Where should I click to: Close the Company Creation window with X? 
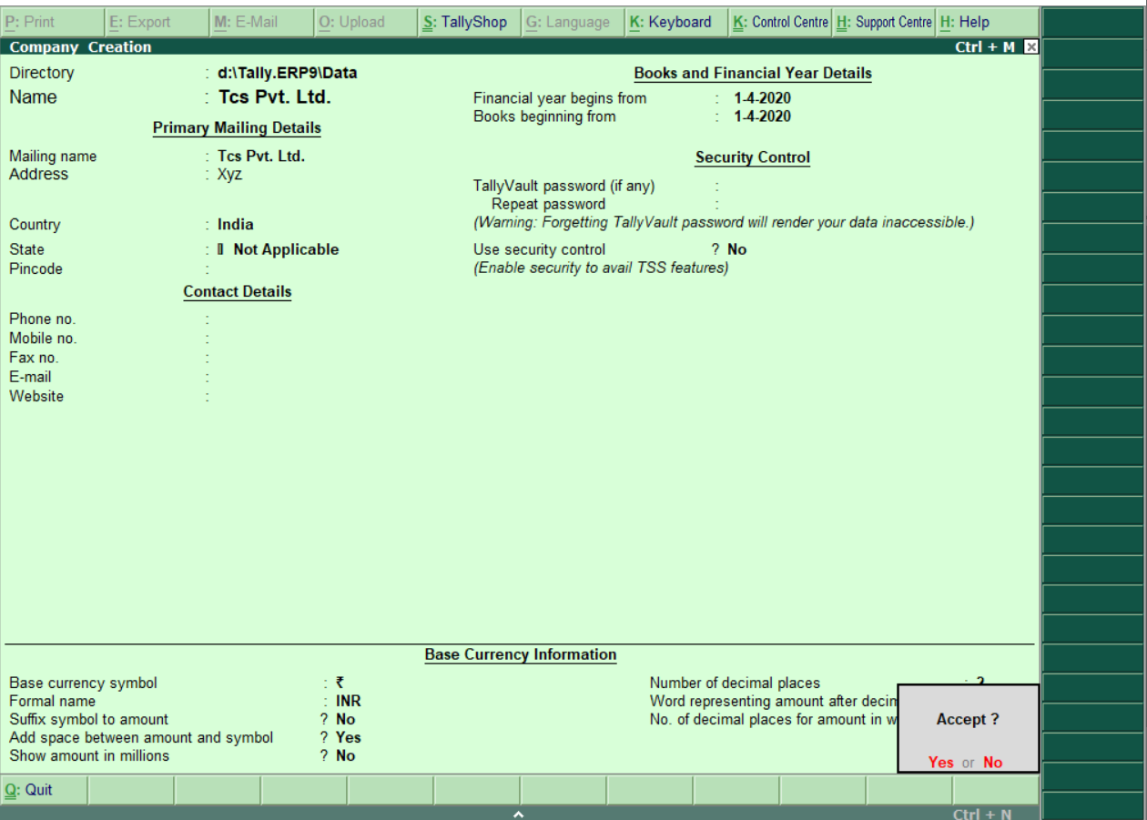click(x=1030, y=47)
